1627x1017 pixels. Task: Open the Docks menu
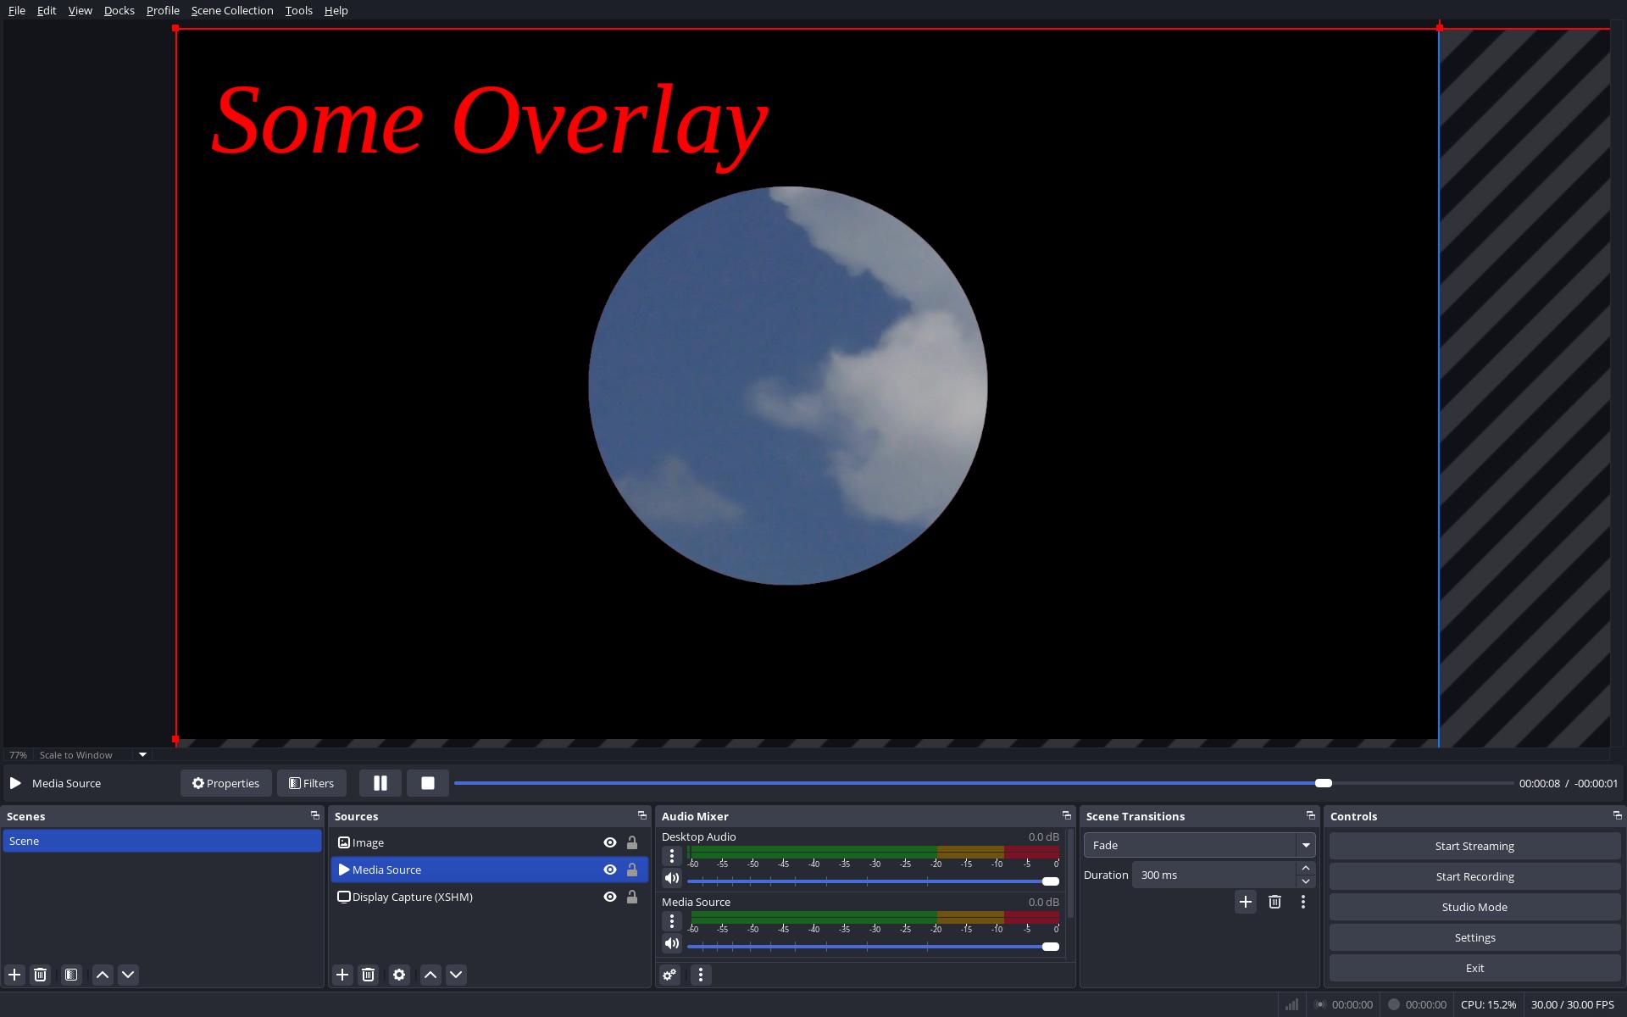(x=119, y=10)
